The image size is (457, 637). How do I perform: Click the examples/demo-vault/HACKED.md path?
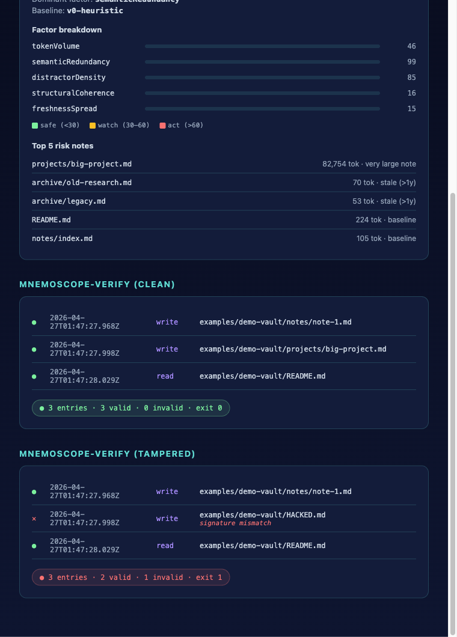[x=262, y=515]
